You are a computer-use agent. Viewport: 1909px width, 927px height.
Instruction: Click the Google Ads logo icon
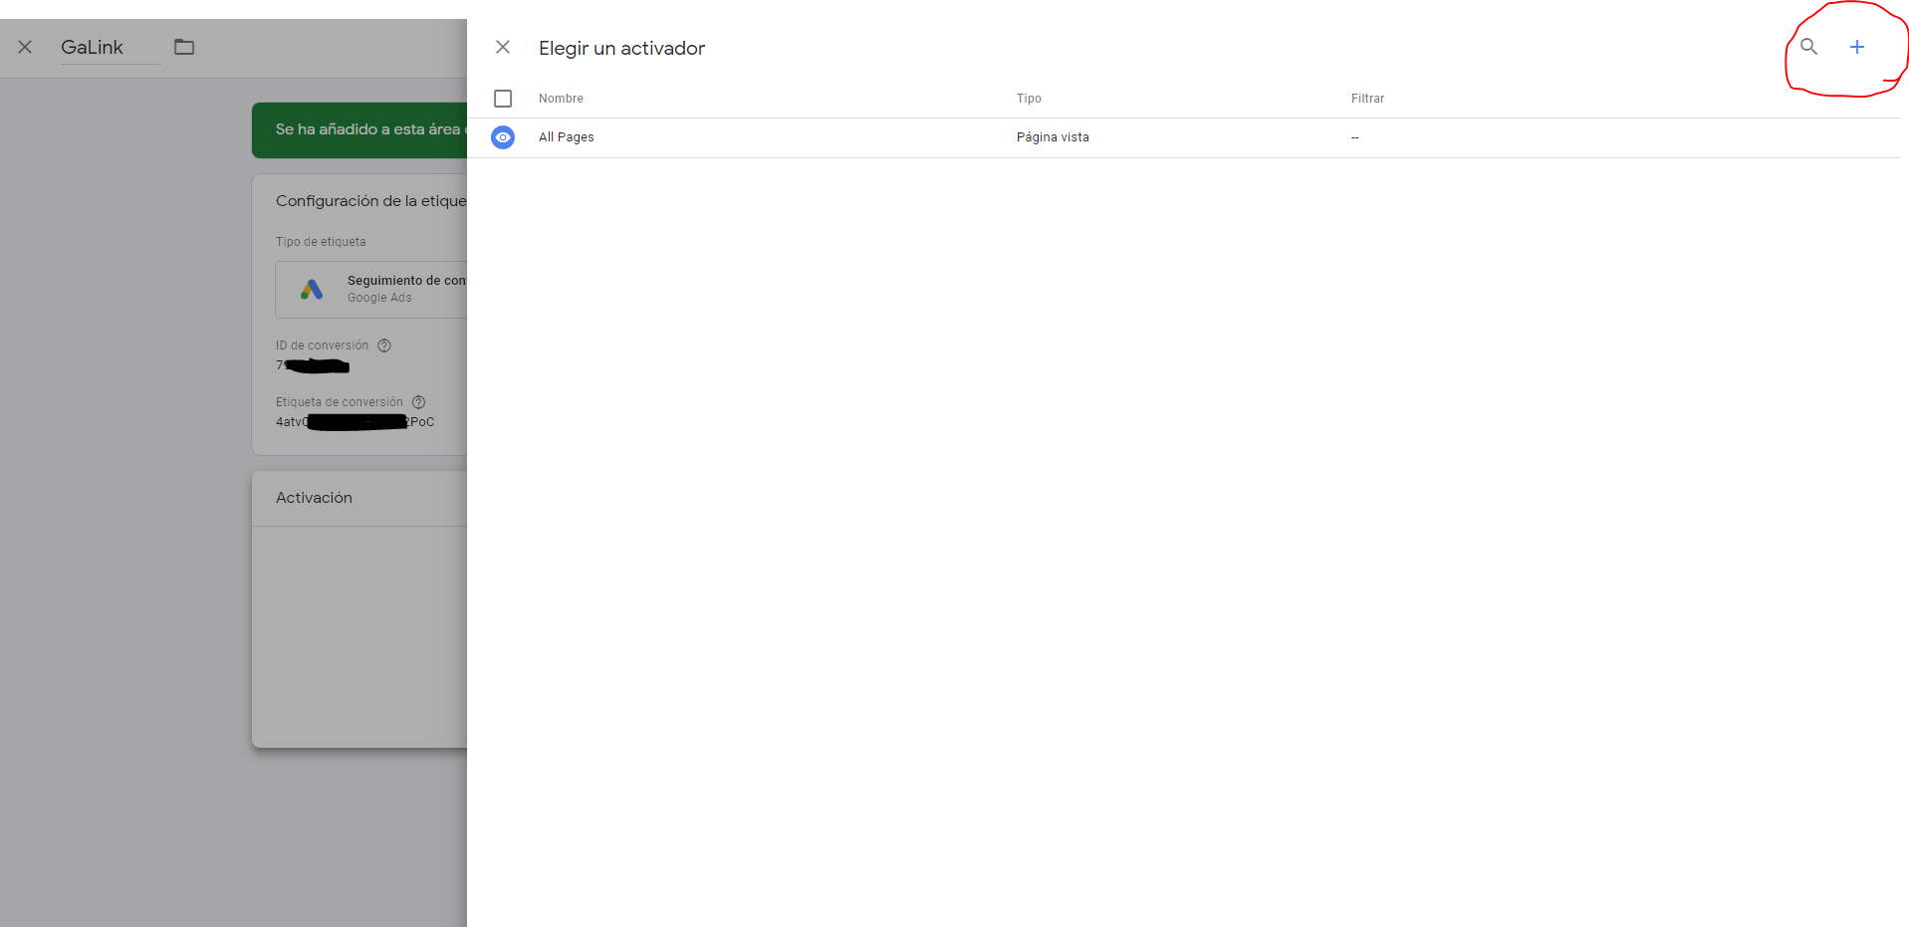point(312,290)
